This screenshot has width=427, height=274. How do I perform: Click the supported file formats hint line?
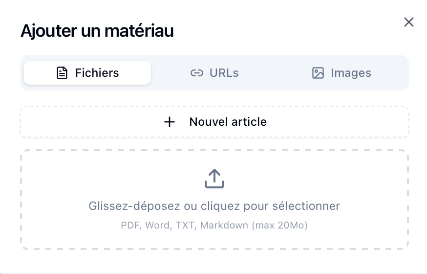tap(214, 226)
